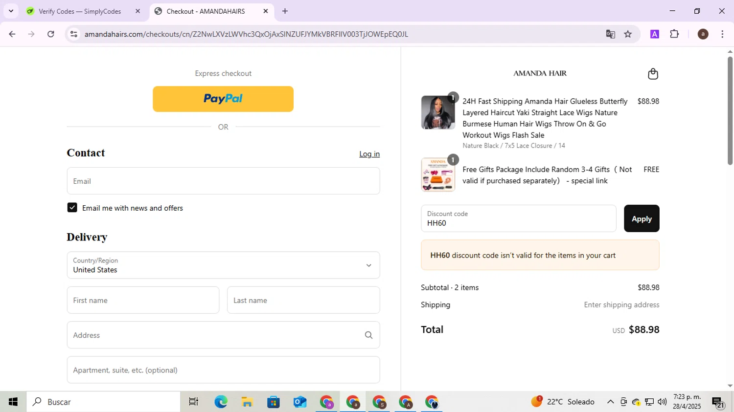Image resolution: width=734 pixels, height=412 pixels.
Task: Open the Chrome three-dot menu
Action: [722, 34]
